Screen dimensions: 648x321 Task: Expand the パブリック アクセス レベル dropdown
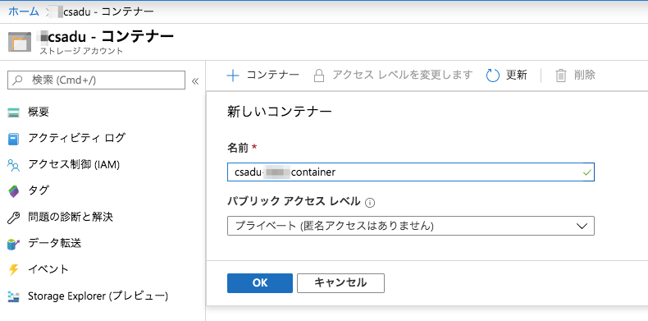pos(411,226)
